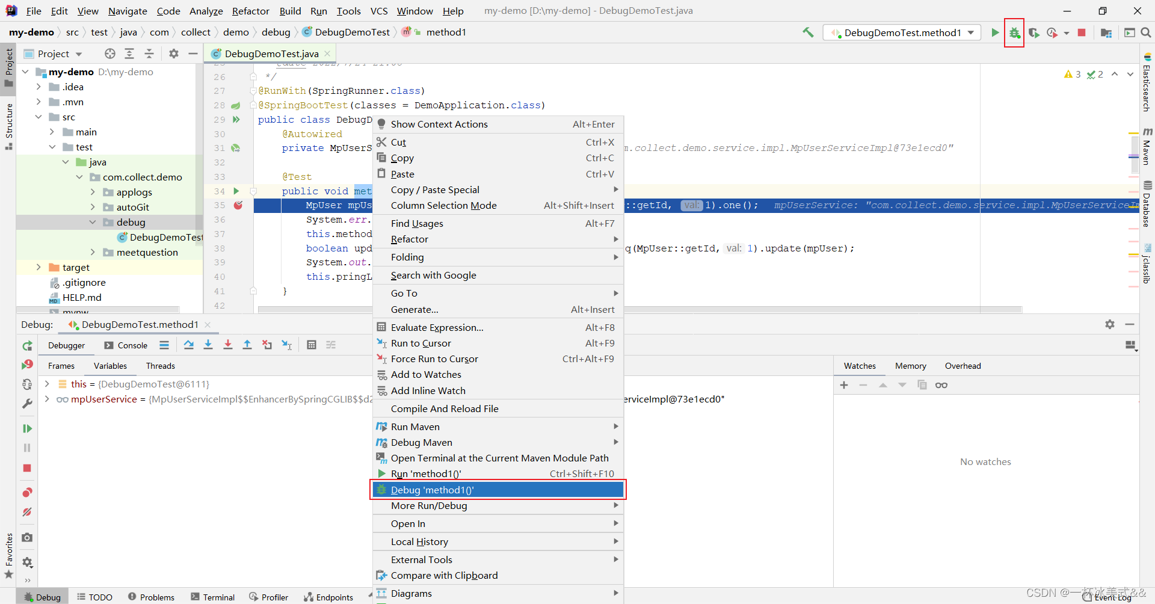Viewport: 1155px width, 604px height.
Task: Close the DebugDemoTest.java editor tab
Action: point(327,54)
